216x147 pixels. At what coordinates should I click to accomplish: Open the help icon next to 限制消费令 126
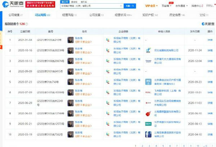point(27,24)
